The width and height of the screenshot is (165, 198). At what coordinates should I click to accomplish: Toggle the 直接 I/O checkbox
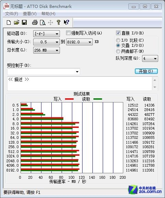(x=118, y=33)
